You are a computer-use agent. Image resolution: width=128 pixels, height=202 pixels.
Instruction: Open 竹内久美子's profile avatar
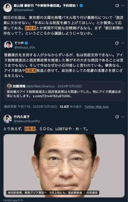click(x=8, y=119)
